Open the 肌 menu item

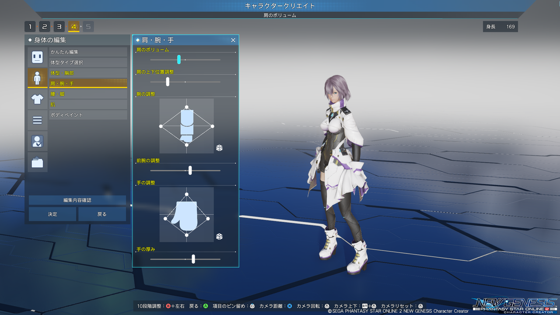88,105
